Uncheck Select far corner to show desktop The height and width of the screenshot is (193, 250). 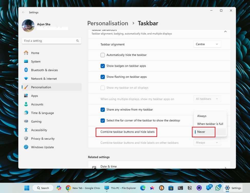click(x=103, y=121)
